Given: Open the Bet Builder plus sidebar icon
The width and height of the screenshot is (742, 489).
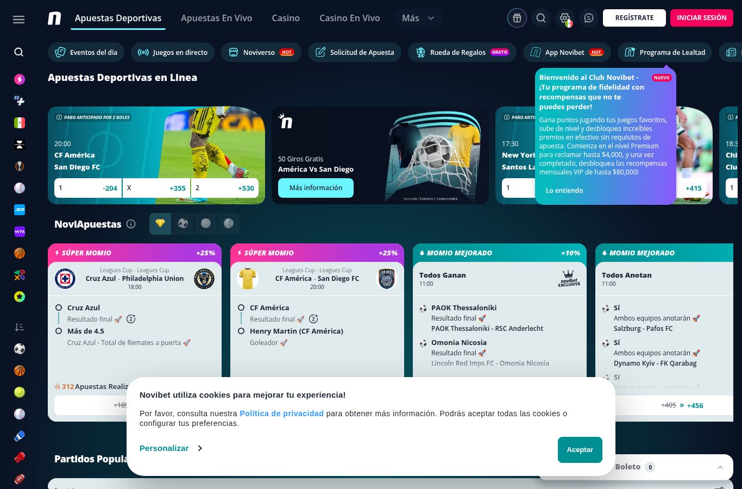Looking at the screenshot, I should (20, 101).
